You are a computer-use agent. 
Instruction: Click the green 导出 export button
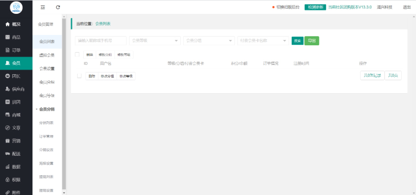(x=312, y=41)
